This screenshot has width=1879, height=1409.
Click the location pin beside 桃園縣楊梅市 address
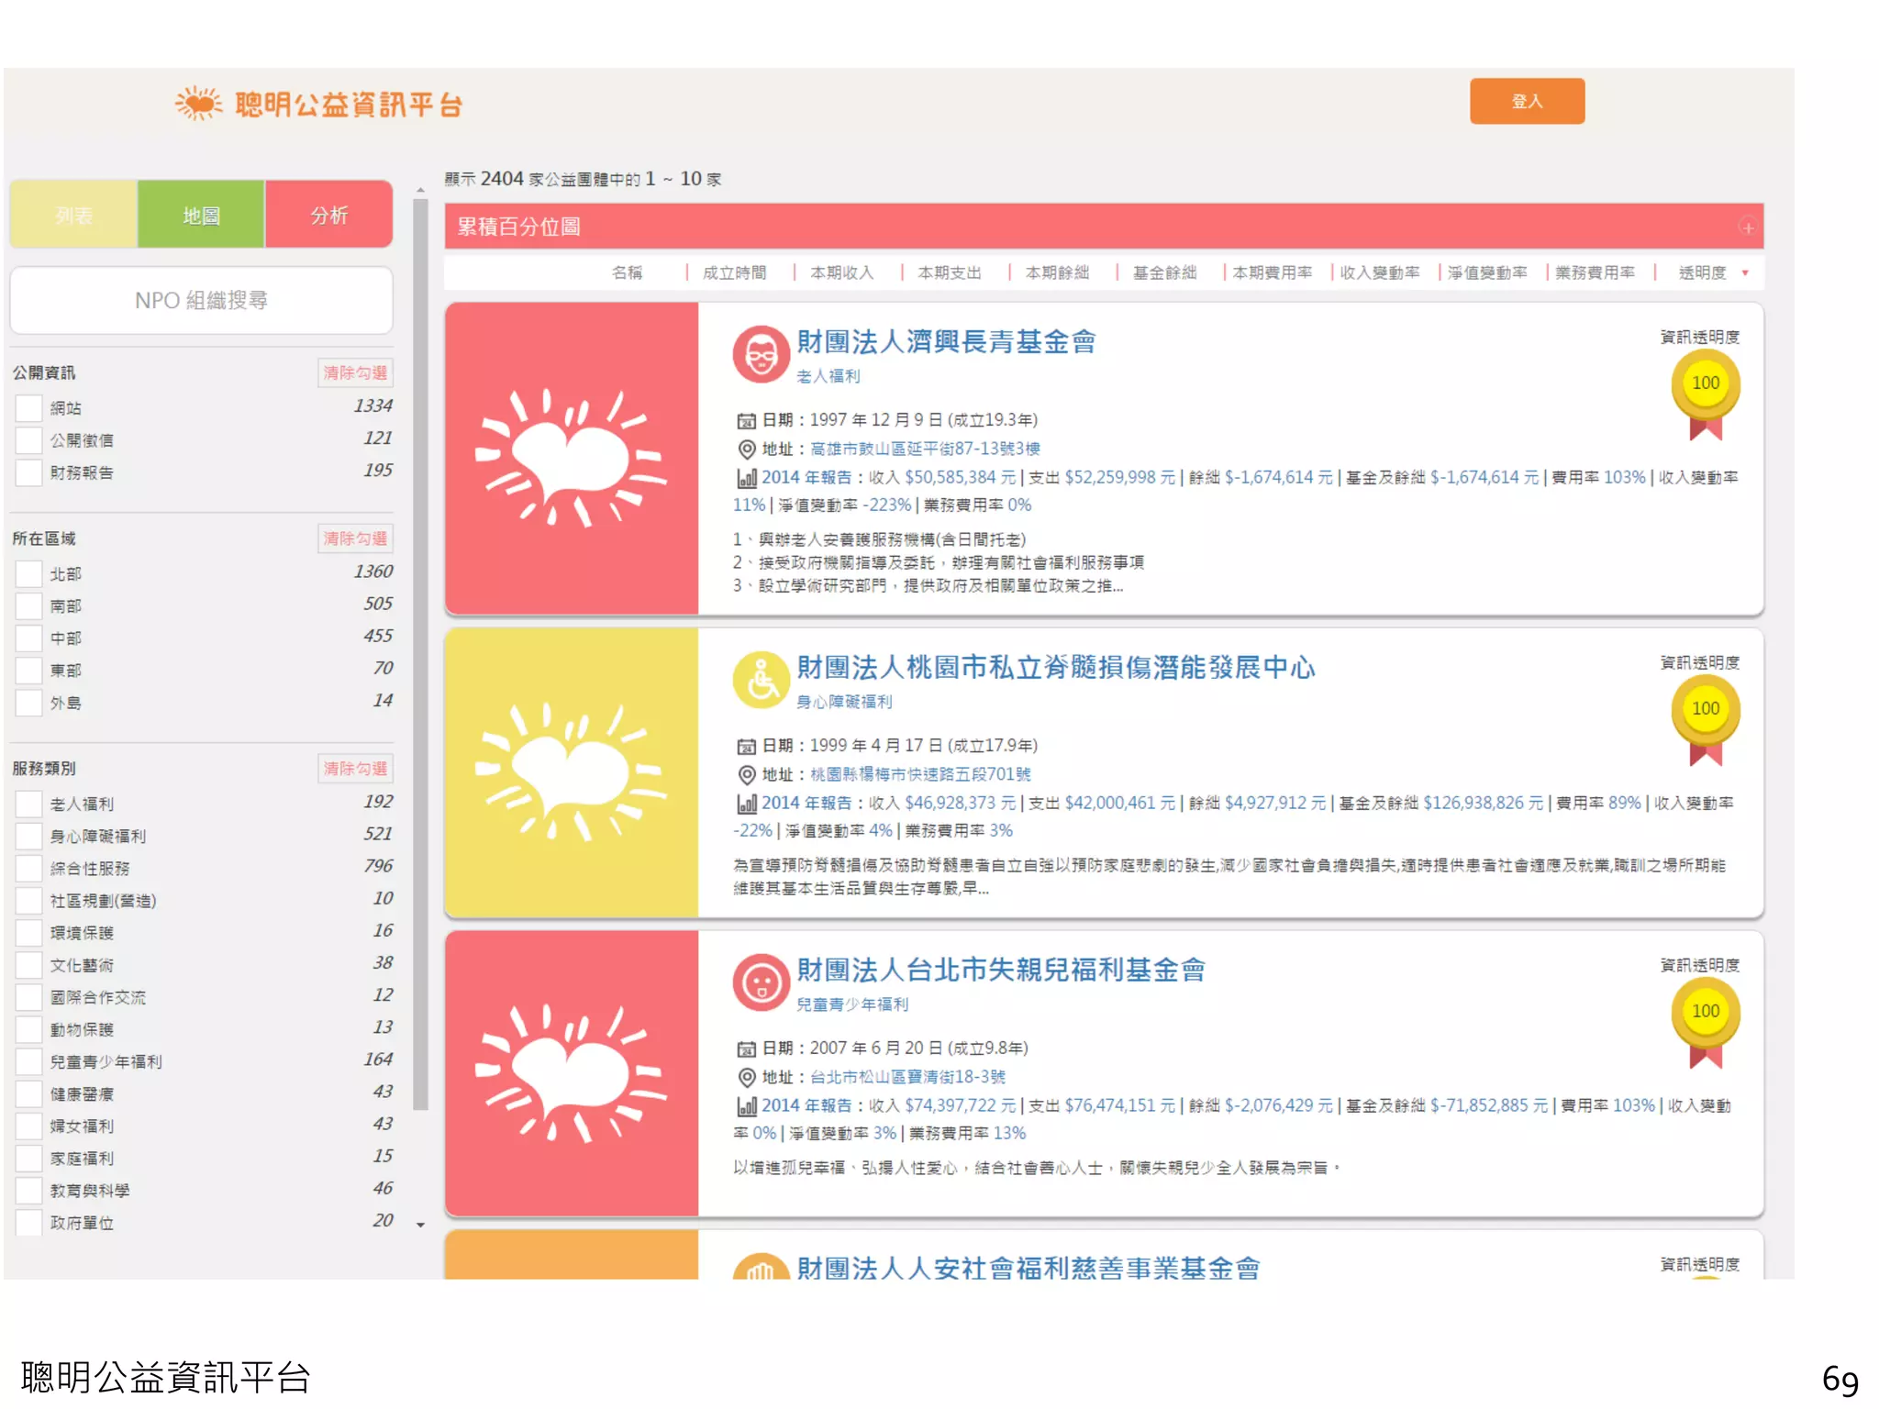point(747,775)
